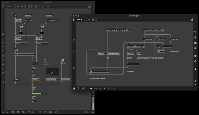The width and height of the screenshot is (199, 115).
Task: Open the calendar grid icon in gen~ toolbar
Action: [x=192, y=20]
